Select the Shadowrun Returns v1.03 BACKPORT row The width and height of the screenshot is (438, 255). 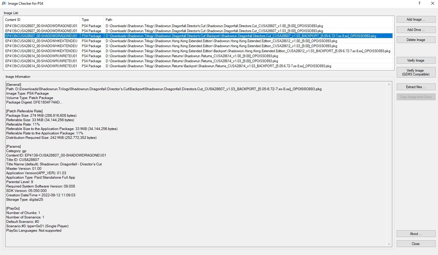click(x=198, y=66)
